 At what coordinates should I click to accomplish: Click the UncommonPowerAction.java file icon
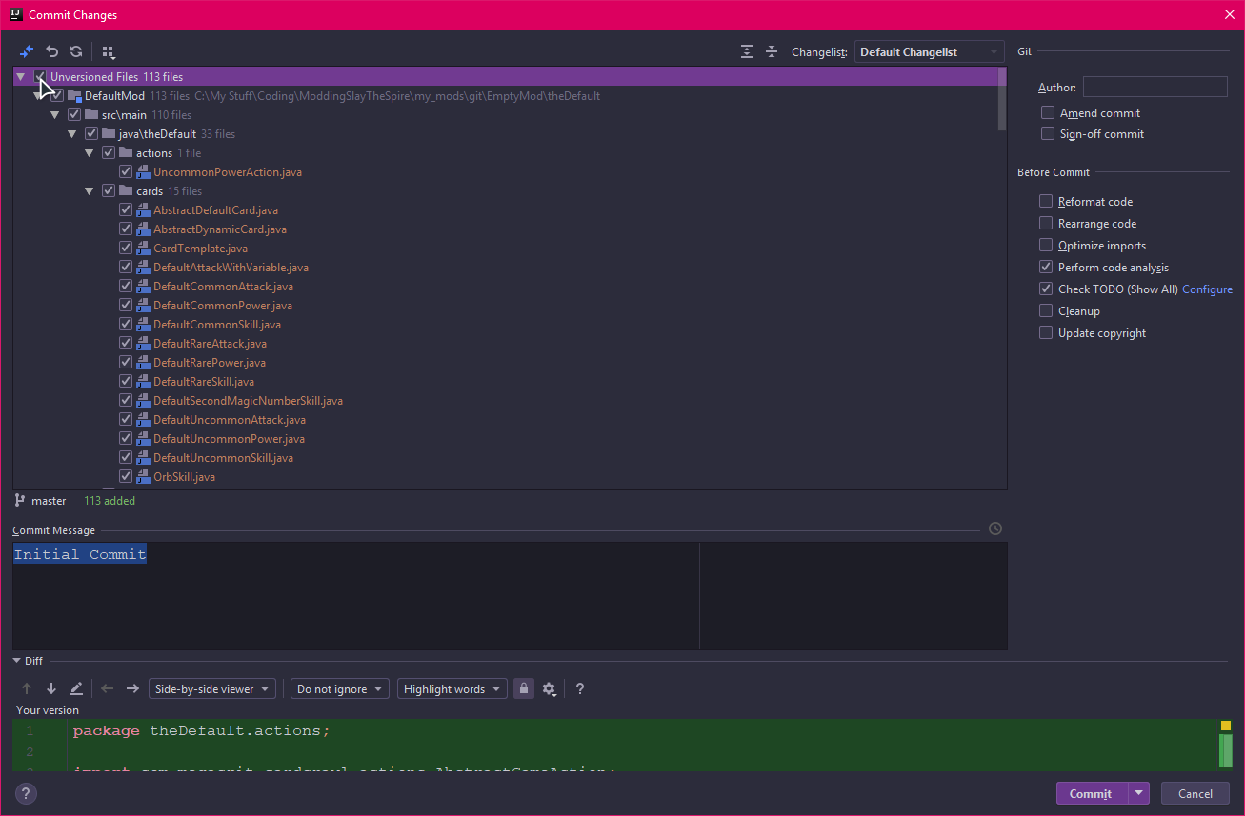pos(143,172)
